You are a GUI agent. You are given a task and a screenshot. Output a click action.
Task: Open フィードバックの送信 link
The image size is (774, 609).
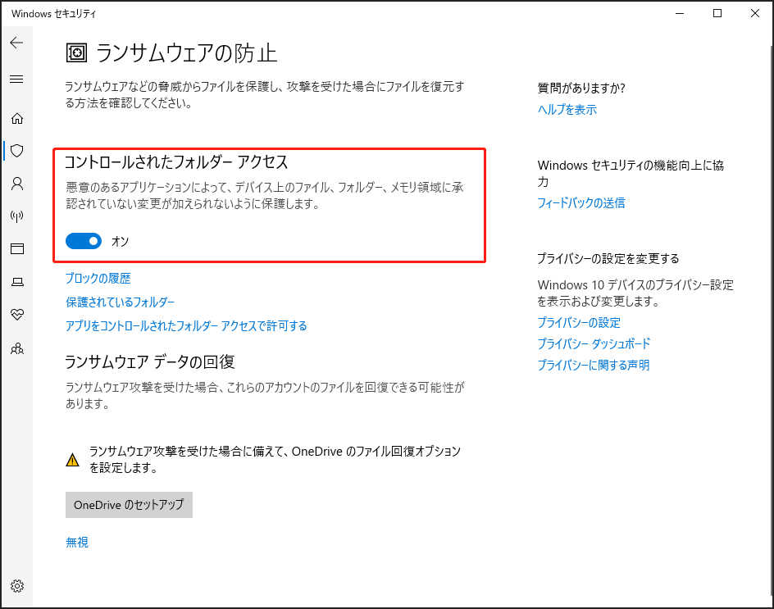[581, 202]
